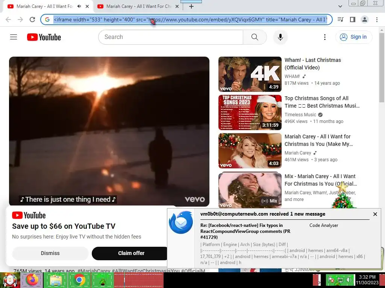Open the media control icon in Chrome toolbar
The image size is (385, 288).
point(340,19)
